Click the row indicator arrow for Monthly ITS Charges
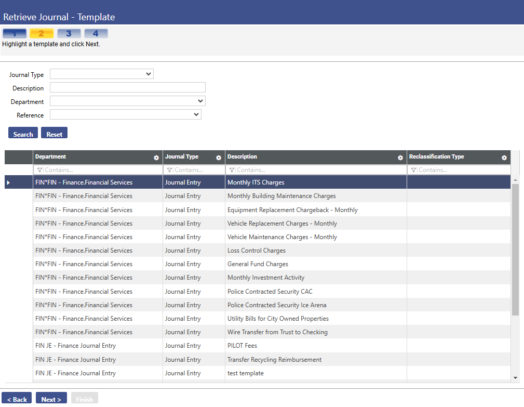The width and height of the screenshot is (524, 407). click(x=8, y=182)
